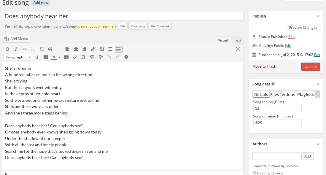The image size is (326, 175).
Task: Insert Read More tag
Action: [x=110, y=49]
